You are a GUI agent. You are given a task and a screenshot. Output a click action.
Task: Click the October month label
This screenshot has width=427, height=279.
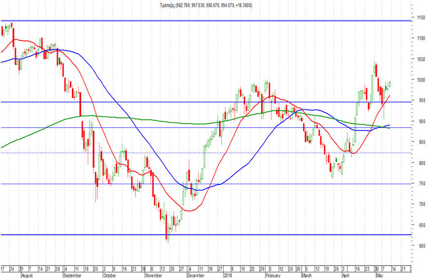click(110, 276)
